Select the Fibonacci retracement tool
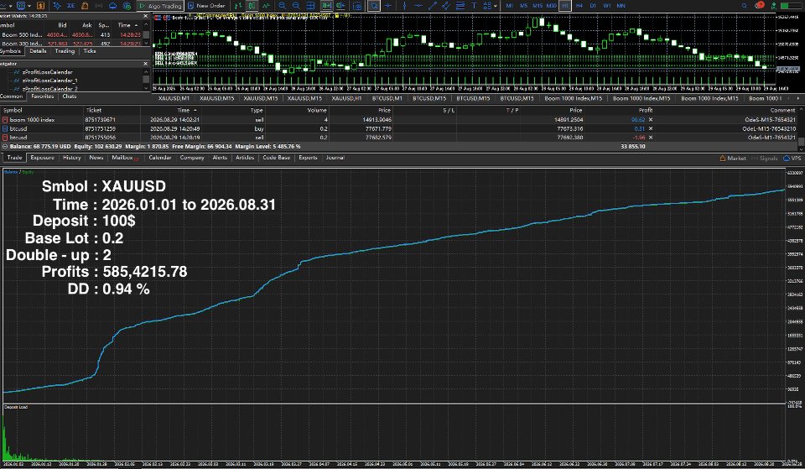The width and height of the screenshot is (805, 469). click(x=460, y=6)
